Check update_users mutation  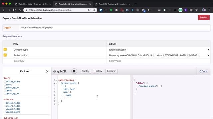pos(5,112)
